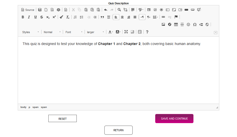
Task: Open the Source view
Action: [28, 10]
